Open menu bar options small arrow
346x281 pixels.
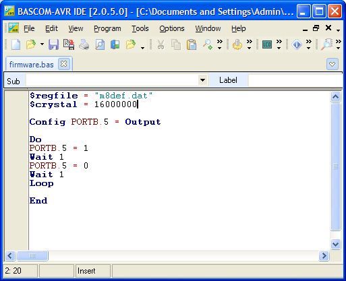coord(339,30)
